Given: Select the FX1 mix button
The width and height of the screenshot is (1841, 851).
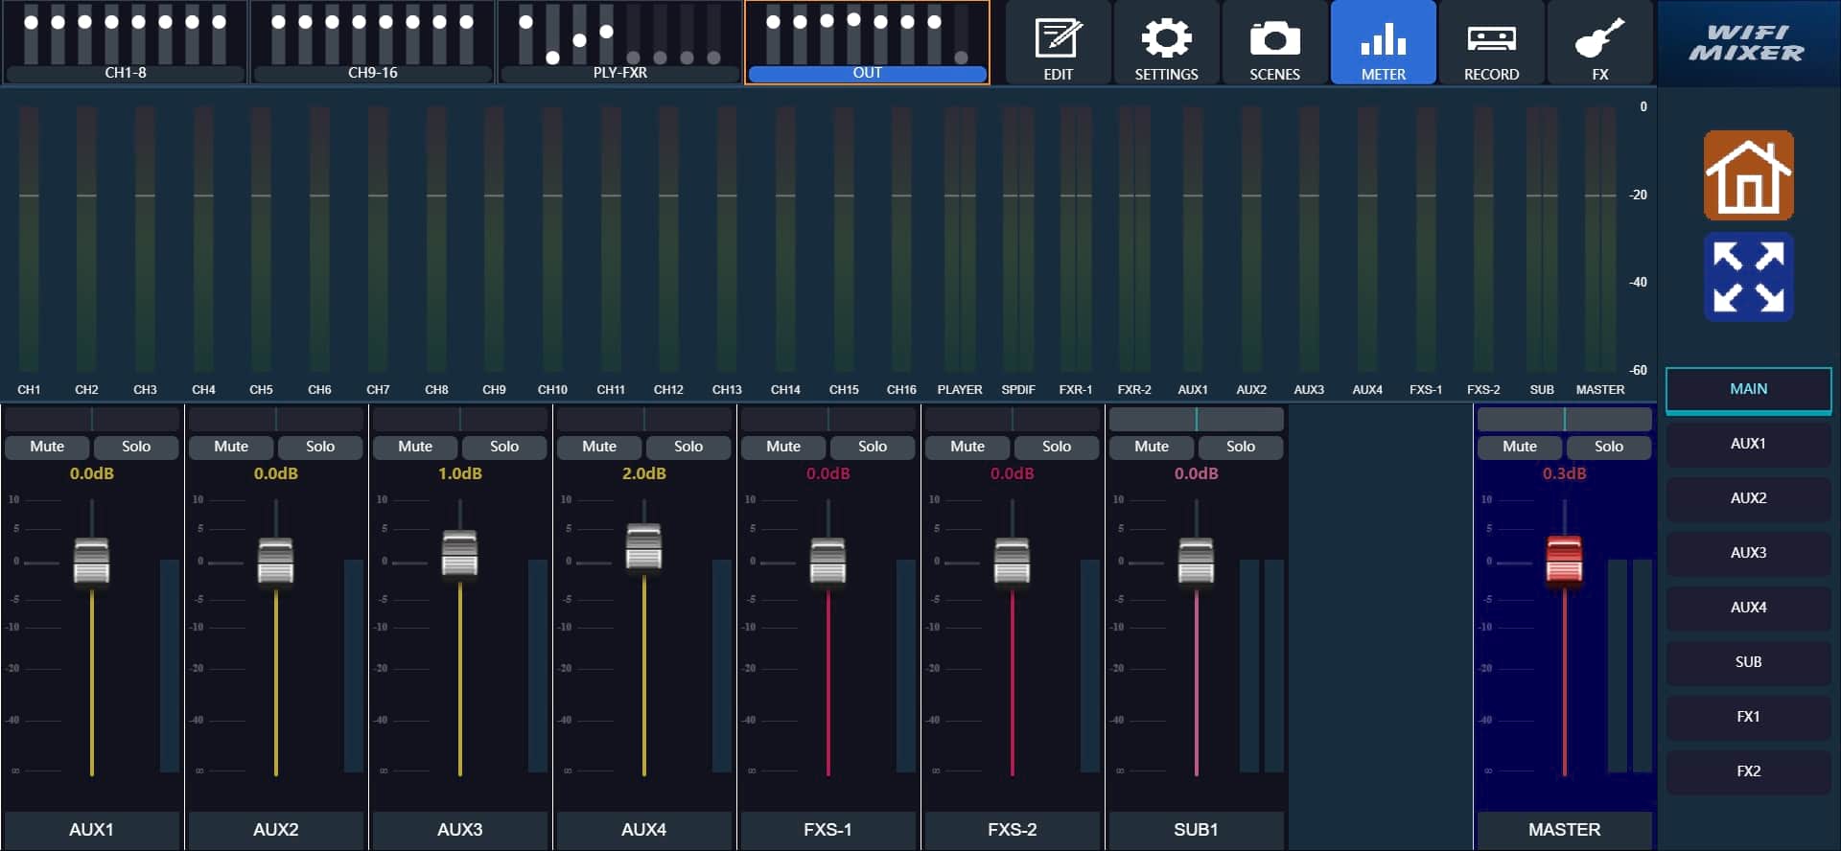Looking at the screenshot, I should [x=1748, y=717].
